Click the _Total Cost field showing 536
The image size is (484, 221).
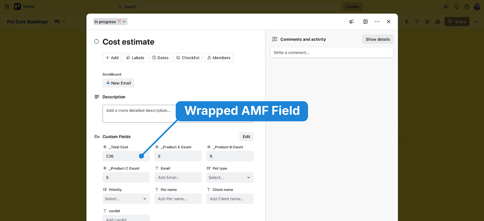coord(126,156)
